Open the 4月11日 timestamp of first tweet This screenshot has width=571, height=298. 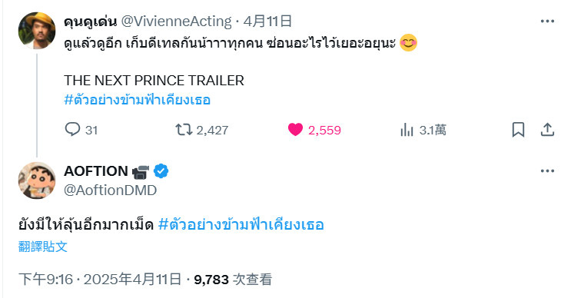click(267, 22)
